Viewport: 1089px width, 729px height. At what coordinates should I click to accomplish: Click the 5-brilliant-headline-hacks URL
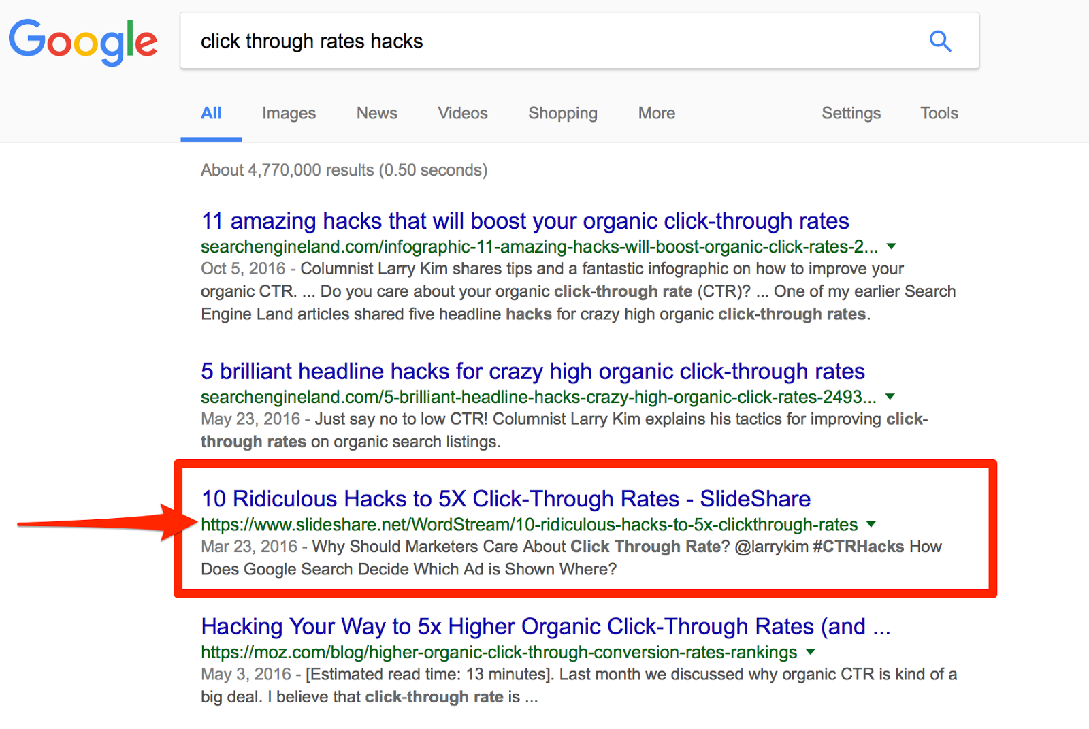pyautogui.click(x=538, y=397)
